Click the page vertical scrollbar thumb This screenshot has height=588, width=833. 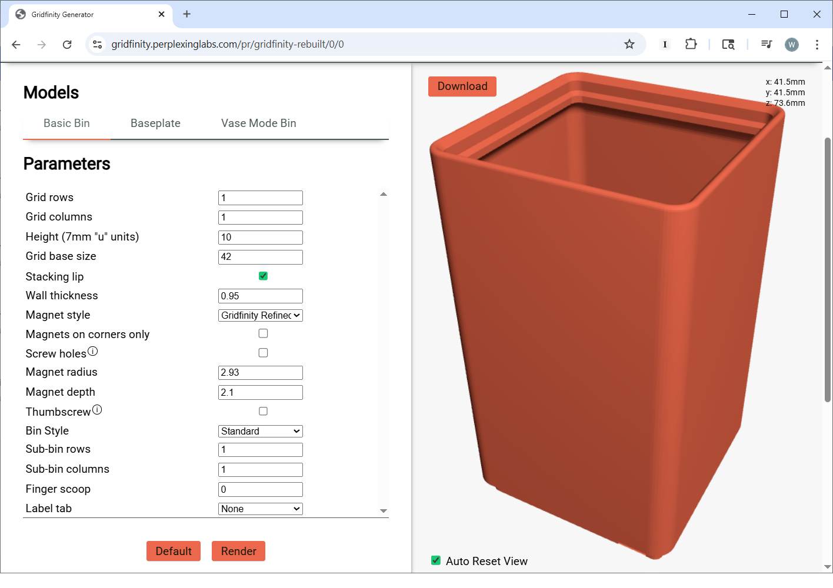(828, 270)
